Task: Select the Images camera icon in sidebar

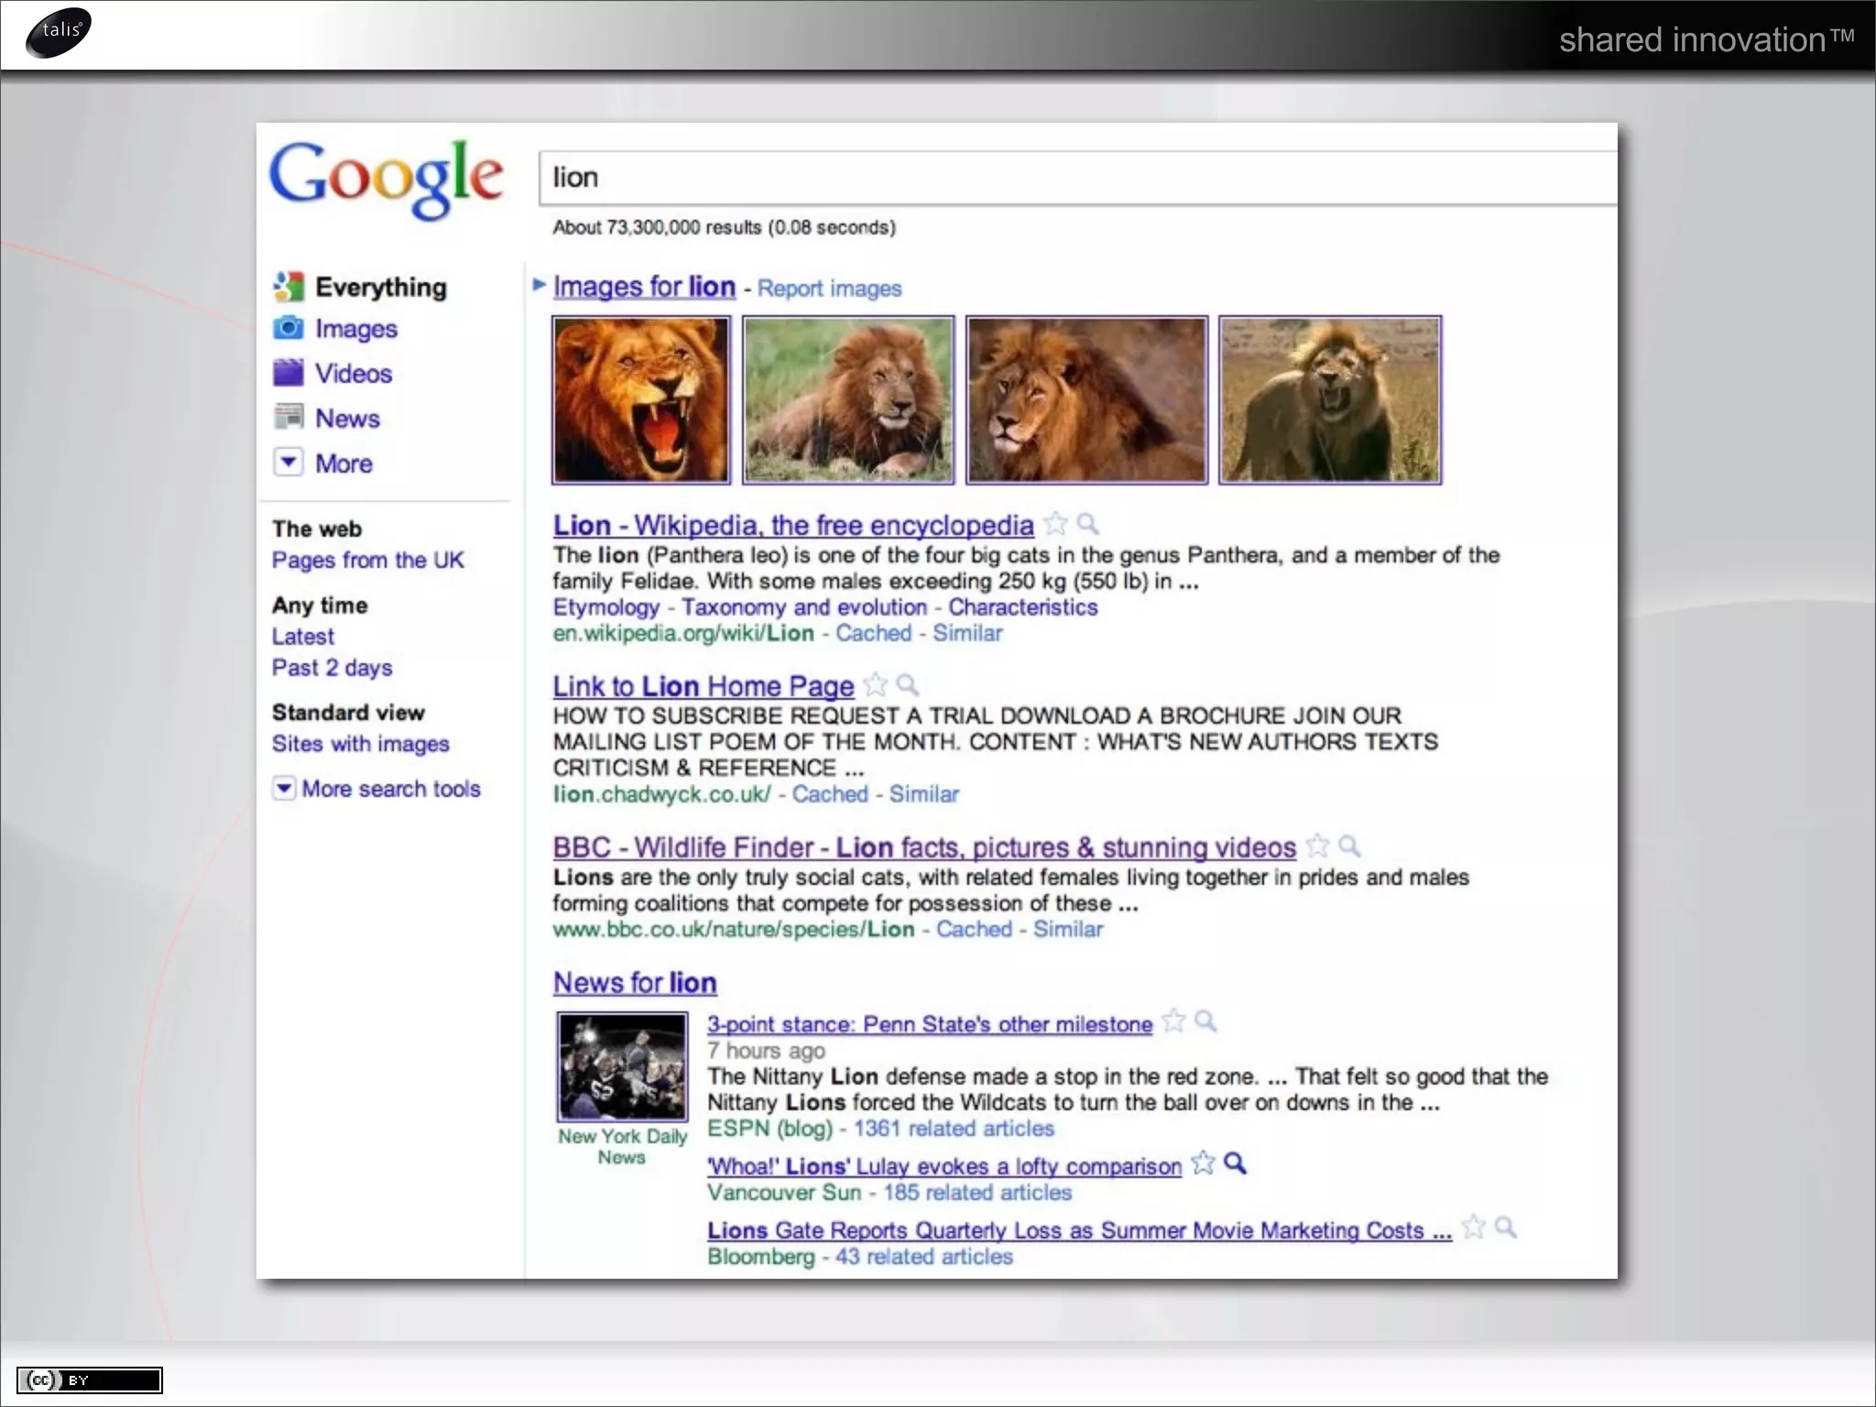Action: coord(288,328)
